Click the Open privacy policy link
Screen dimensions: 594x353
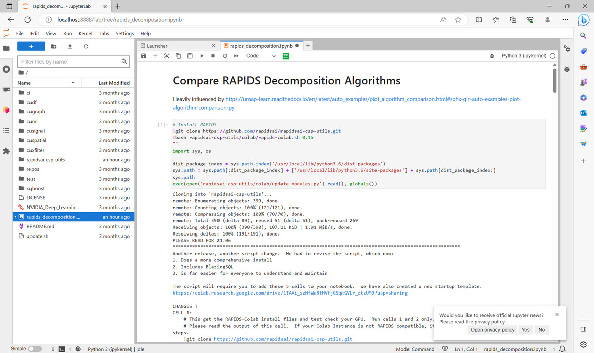(492, 330)
